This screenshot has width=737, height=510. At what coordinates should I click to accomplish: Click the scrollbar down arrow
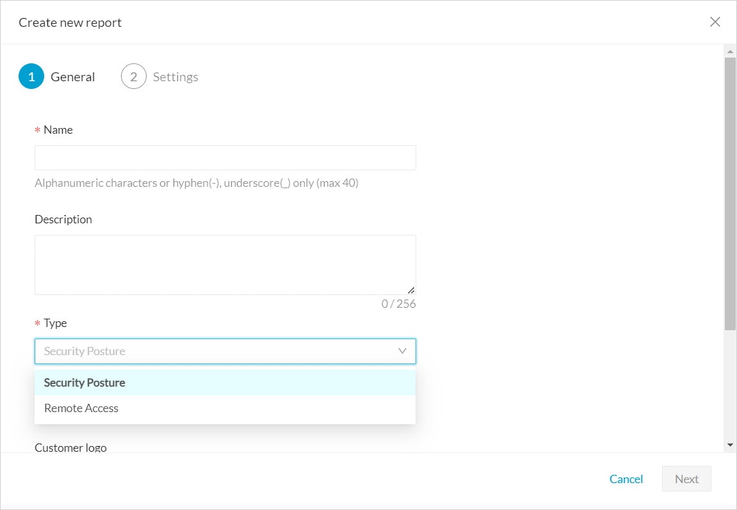tap(730, 445)
